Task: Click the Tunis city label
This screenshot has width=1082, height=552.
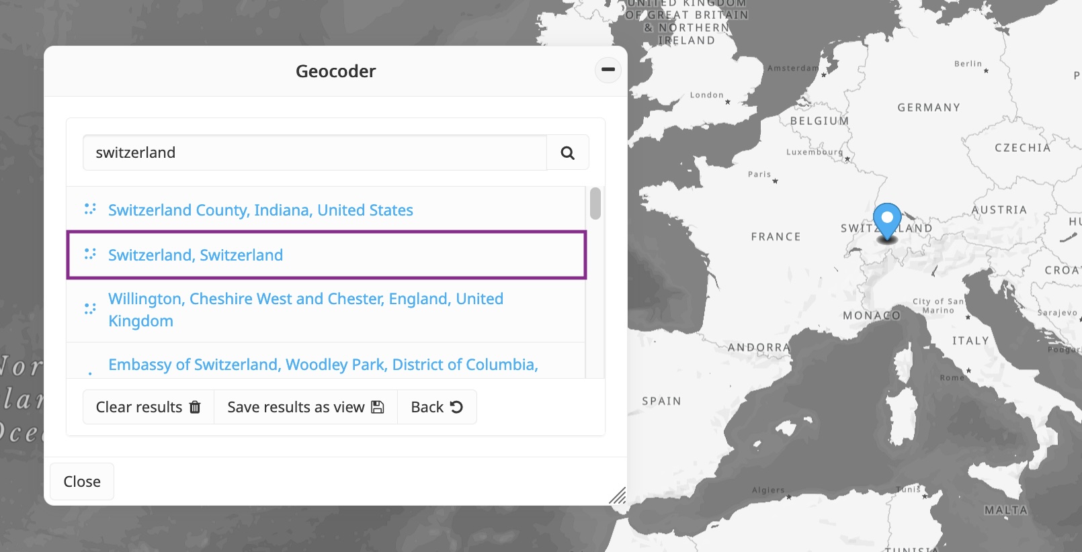Action: 909,489
